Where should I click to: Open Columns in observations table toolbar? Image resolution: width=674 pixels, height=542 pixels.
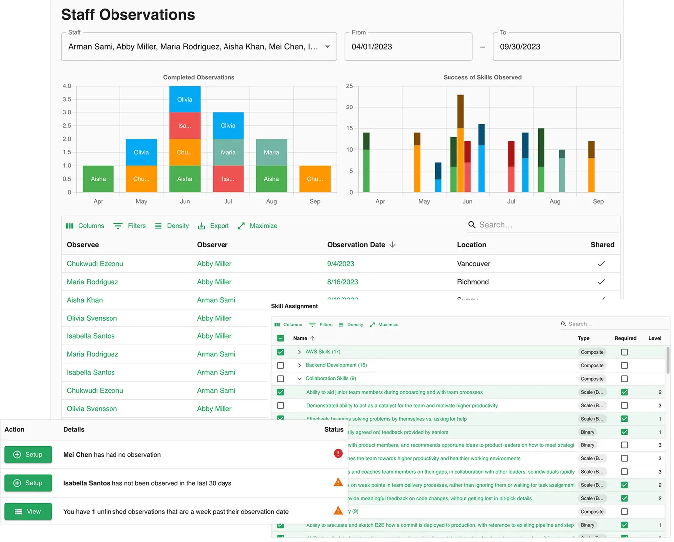(85, 226)
